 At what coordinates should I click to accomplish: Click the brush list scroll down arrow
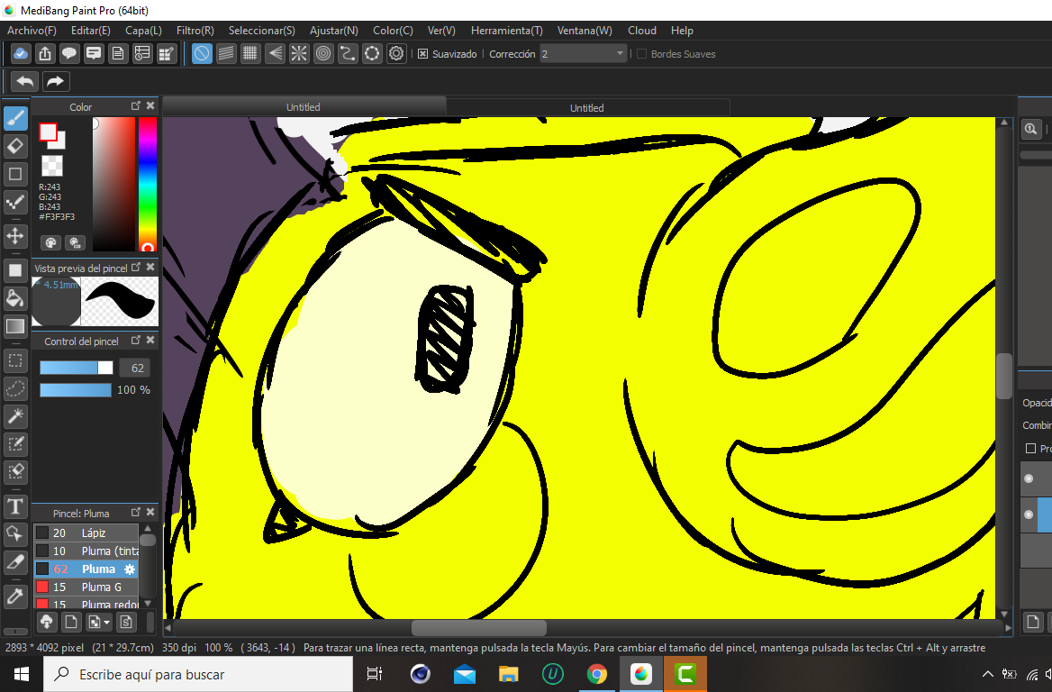click(148, 604)
